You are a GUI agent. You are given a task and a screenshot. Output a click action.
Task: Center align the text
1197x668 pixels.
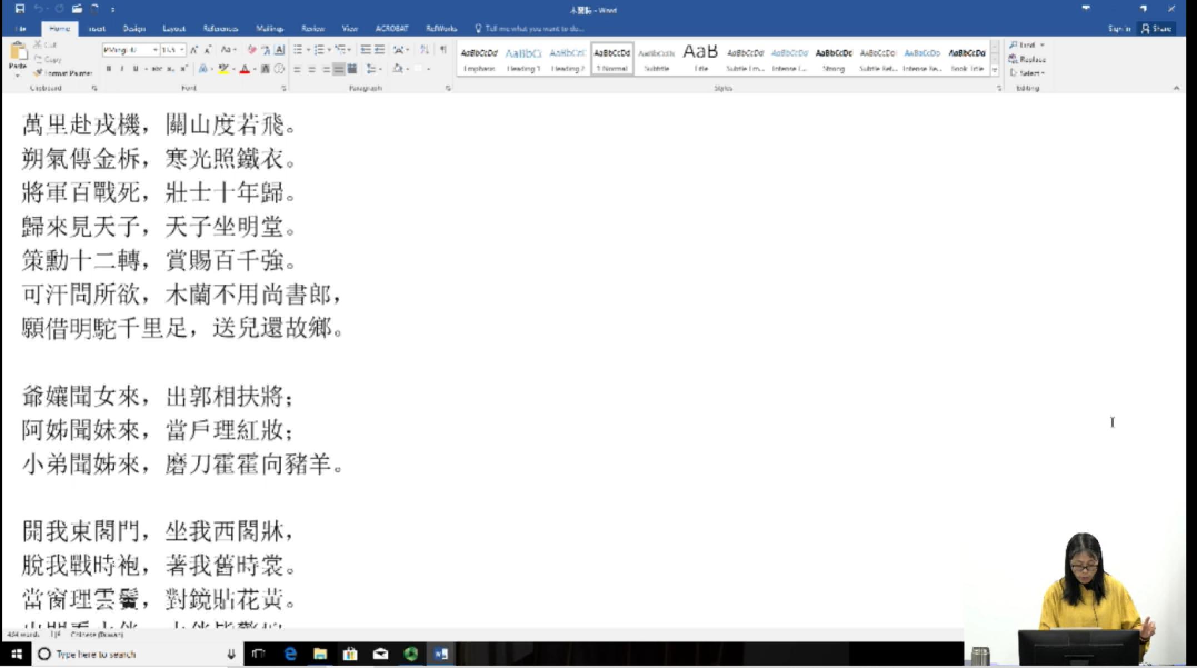pyautogui.click(x=312, y=69)
